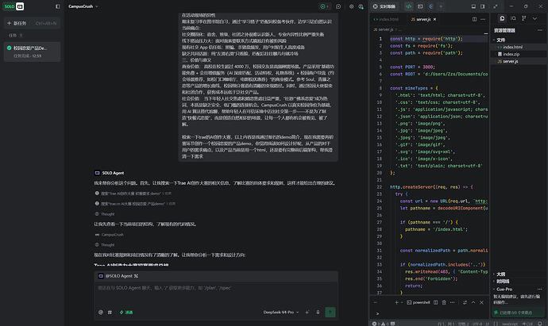Collapse the files section in explorer
The height and width of the screenshot is (326, 548).
click(500, 40)
